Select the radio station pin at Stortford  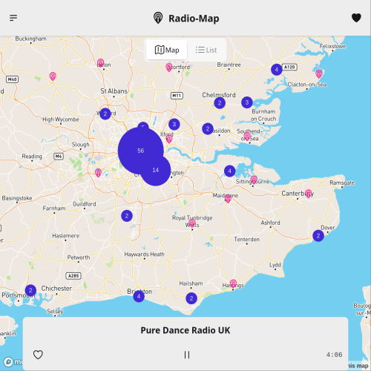[x=169, y=68]
